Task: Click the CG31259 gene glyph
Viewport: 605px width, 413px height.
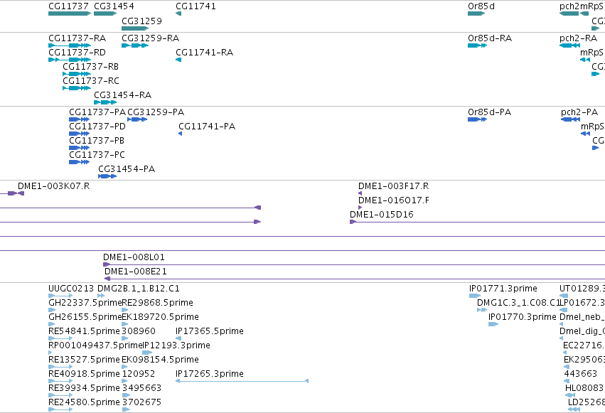Action: click(x=135, y=28)
